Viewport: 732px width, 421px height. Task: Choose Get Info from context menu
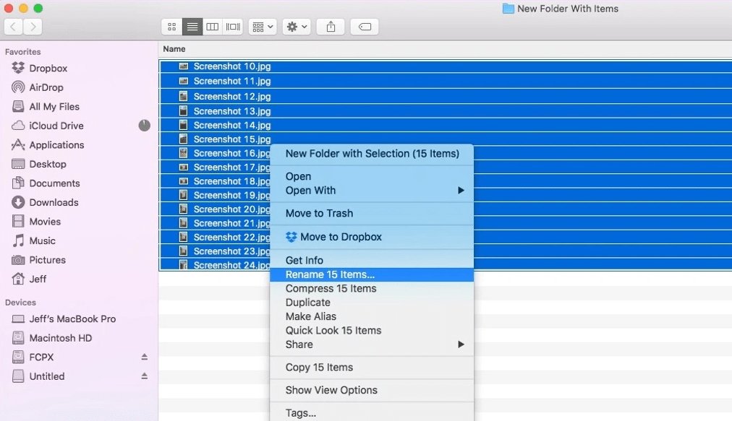coord(372,261)
